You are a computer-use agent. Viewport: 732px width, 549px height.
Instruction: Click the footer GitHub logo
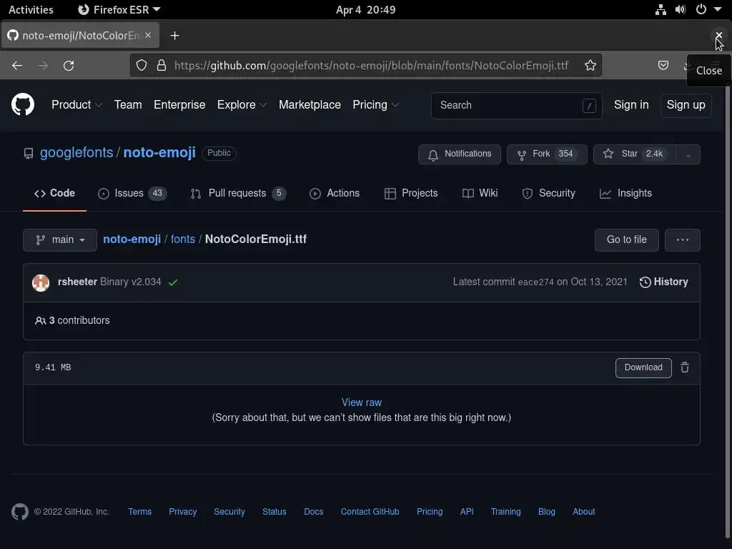coord(20,512)
